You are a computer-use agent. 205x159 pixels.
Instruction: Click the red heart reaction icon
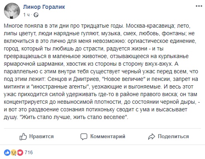pos(20,153)
